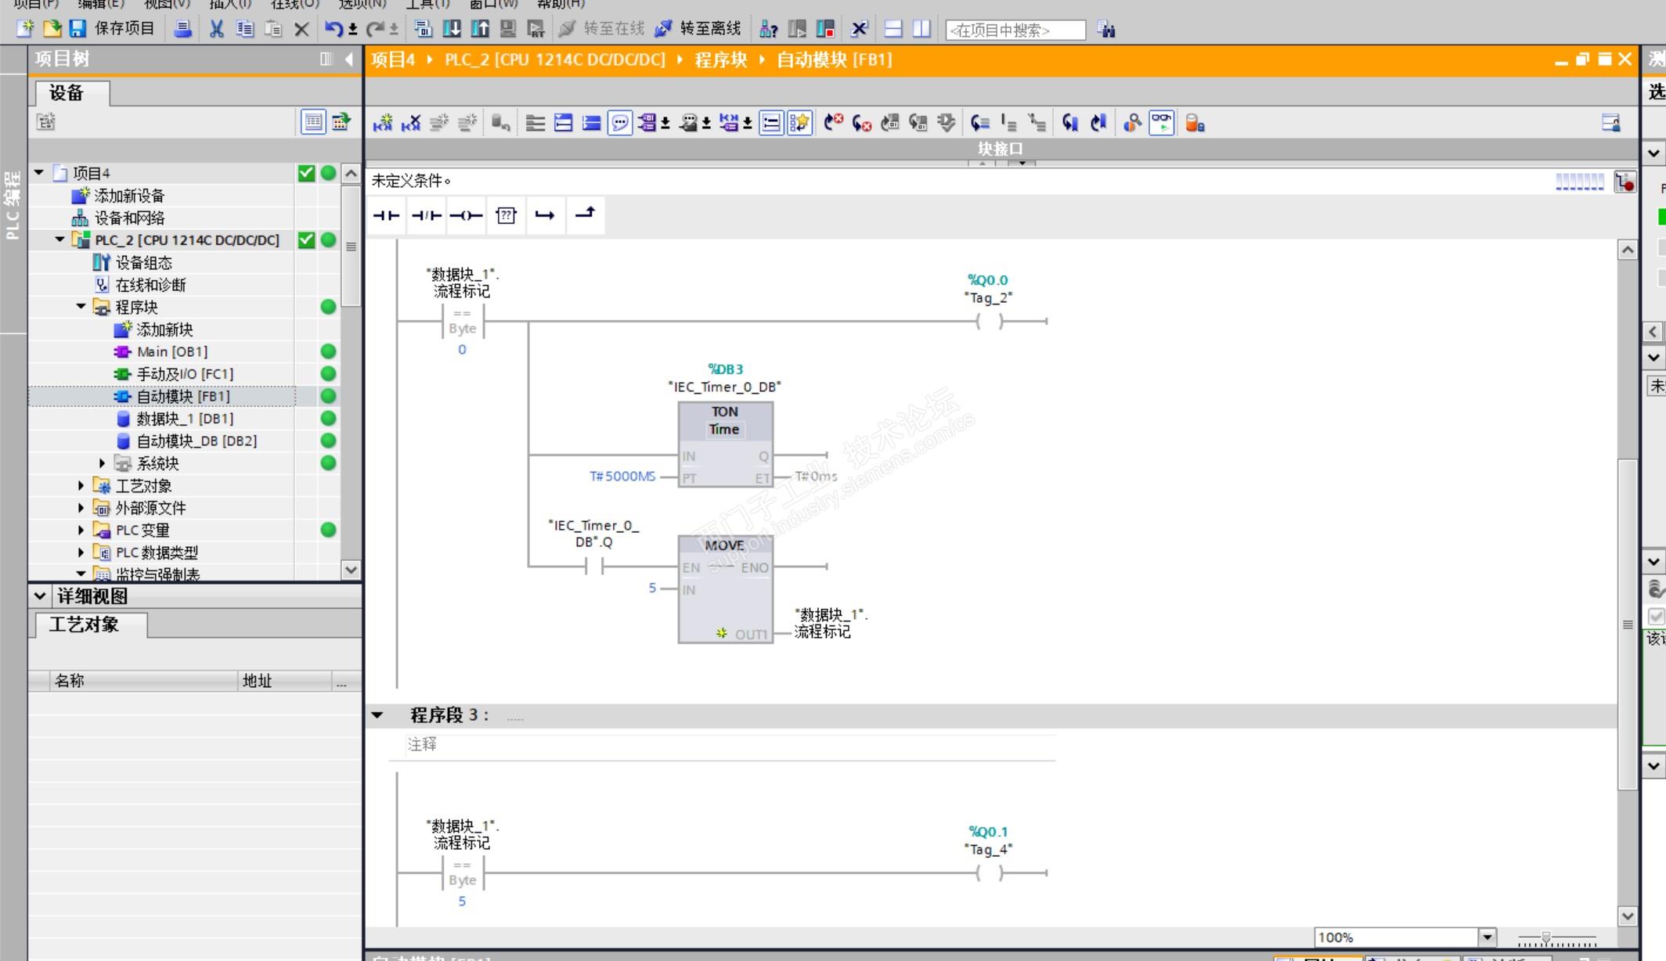Select the 设备 tab in project tree
1666x961 pixels.
(x=67, y=93)
